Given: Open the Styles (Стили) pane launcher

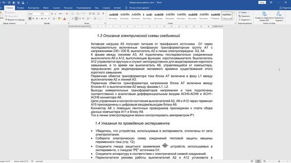Looking at the screenshot, I should [x=236, y=24].
